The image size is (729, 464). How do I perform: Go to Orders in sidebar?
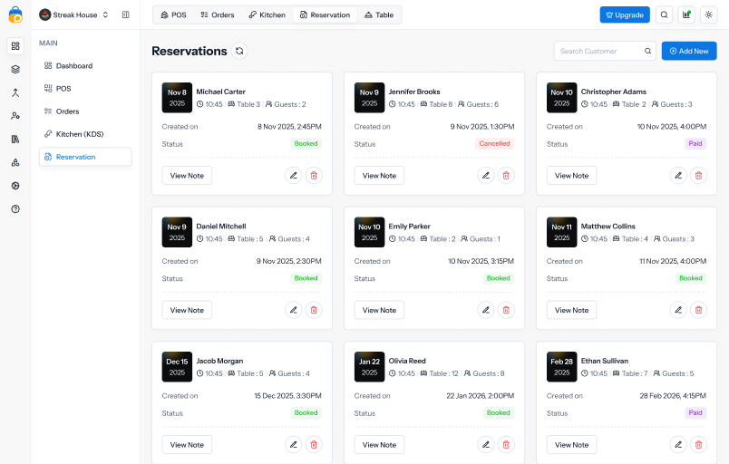[x=67, y=111]
